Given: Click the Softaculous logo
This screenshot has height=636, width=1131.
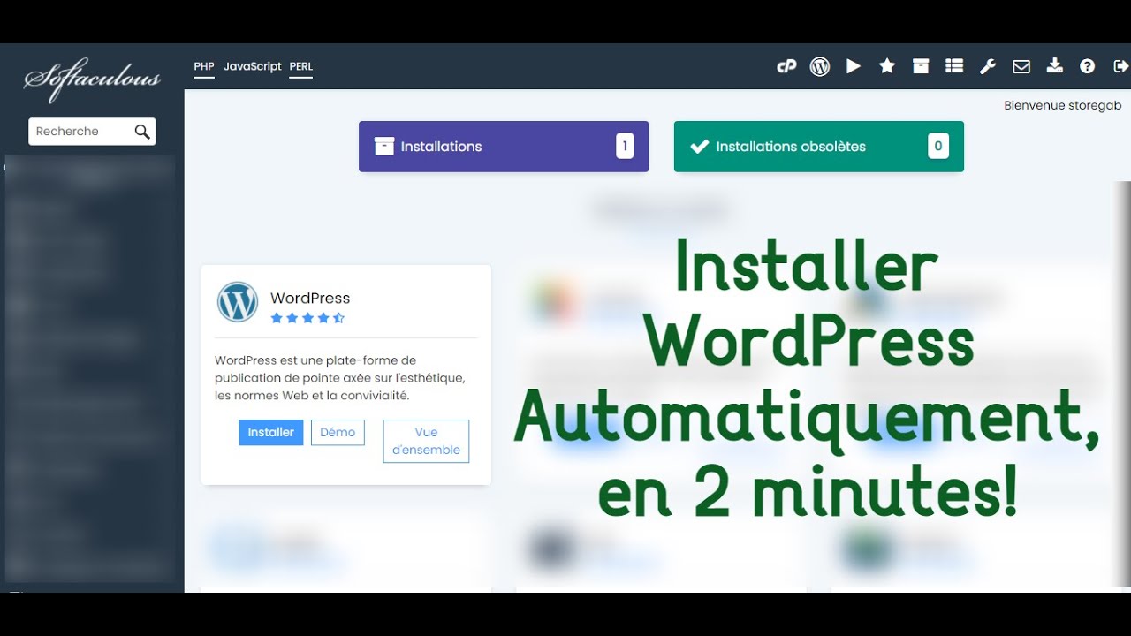Looking at the screenshot, I should [x=92, y=80].
